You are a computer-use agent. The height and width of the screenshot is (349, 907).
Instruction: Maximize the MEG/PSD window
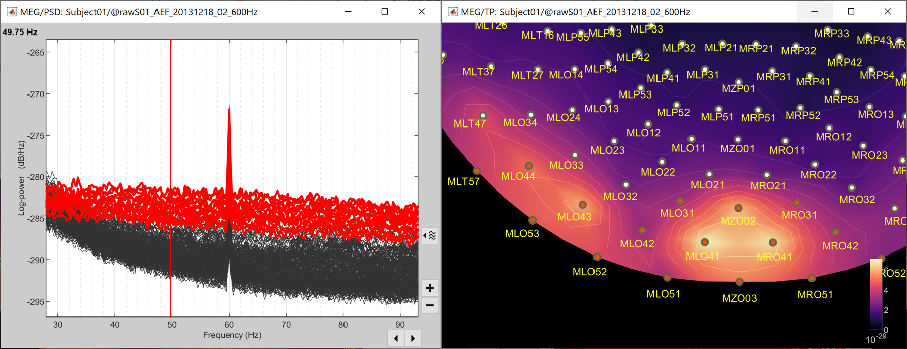pyautogui.click(x=385, y=11)
